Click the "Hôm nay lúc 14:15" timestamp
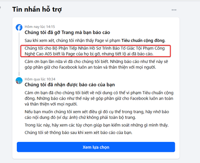The image size is (200, 163). click(x=40, y=27)
